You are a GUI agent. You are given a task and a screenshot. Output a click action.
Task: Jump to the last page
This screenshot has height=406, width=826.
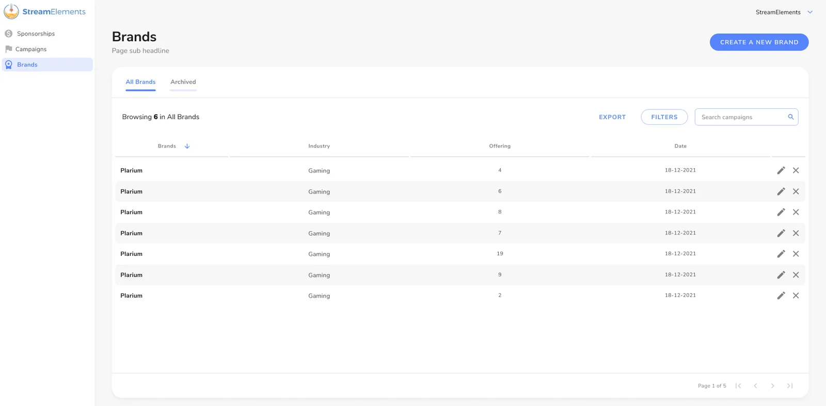[789, 386]
